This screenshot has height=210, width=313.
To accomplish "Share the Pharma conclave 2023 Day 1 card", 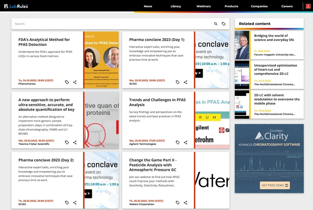I will pyautogui.click(x=185, y=82).
